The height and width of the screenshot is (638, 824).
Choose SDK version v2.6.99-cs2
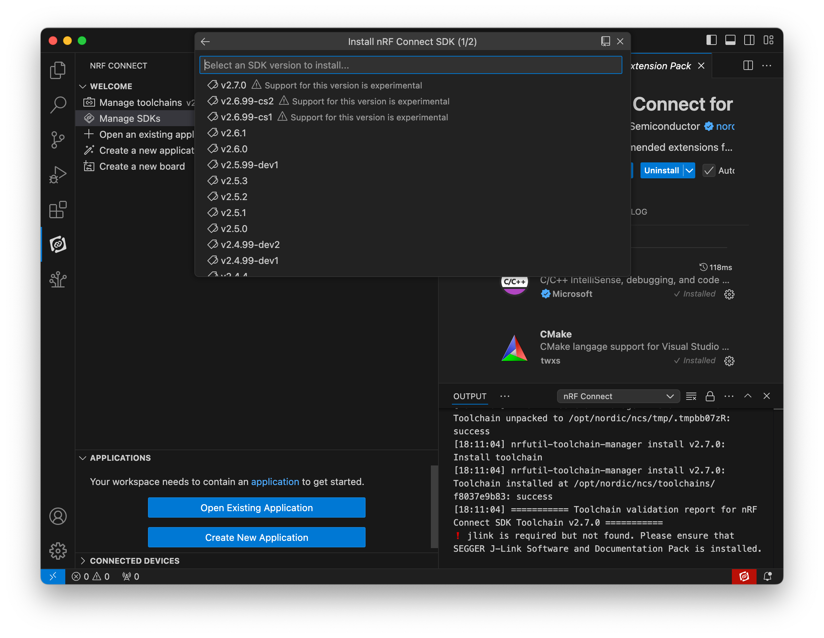click(412, 101)
